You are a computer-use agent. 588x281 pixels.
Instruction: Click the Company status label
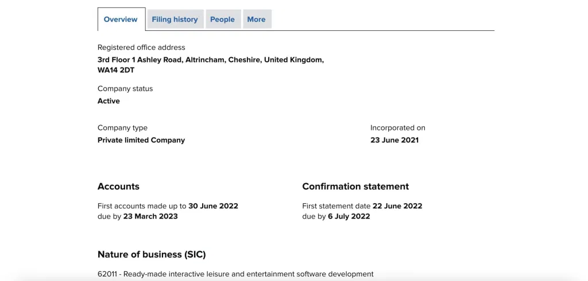tap(125, 89)
